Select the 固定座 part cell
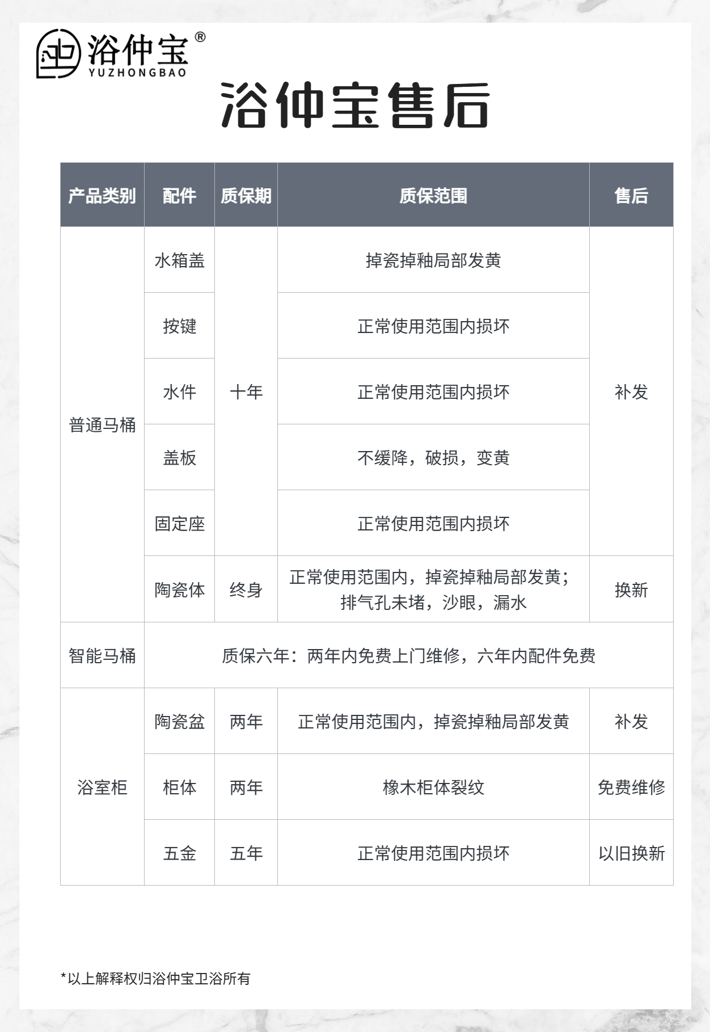710x1032 pixels. pyautogui.click(x=179, y=523)
